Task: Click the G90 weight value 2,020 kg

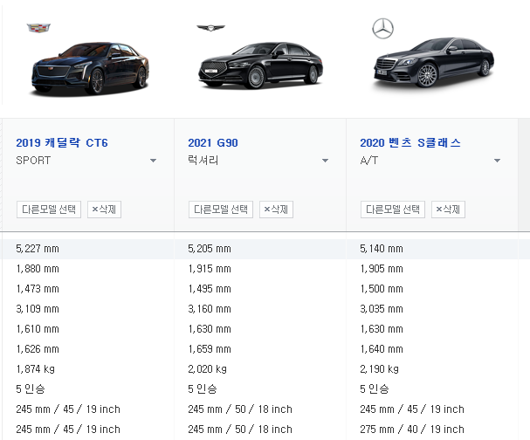Action: point(207,369)
